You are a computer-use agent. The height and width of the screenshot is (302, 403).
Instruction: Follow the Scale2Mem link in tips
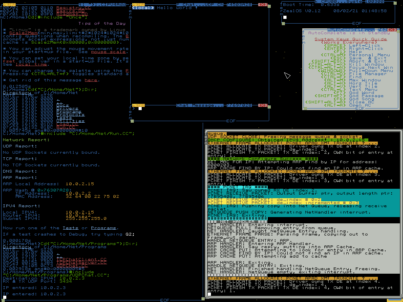coord(23,33)
